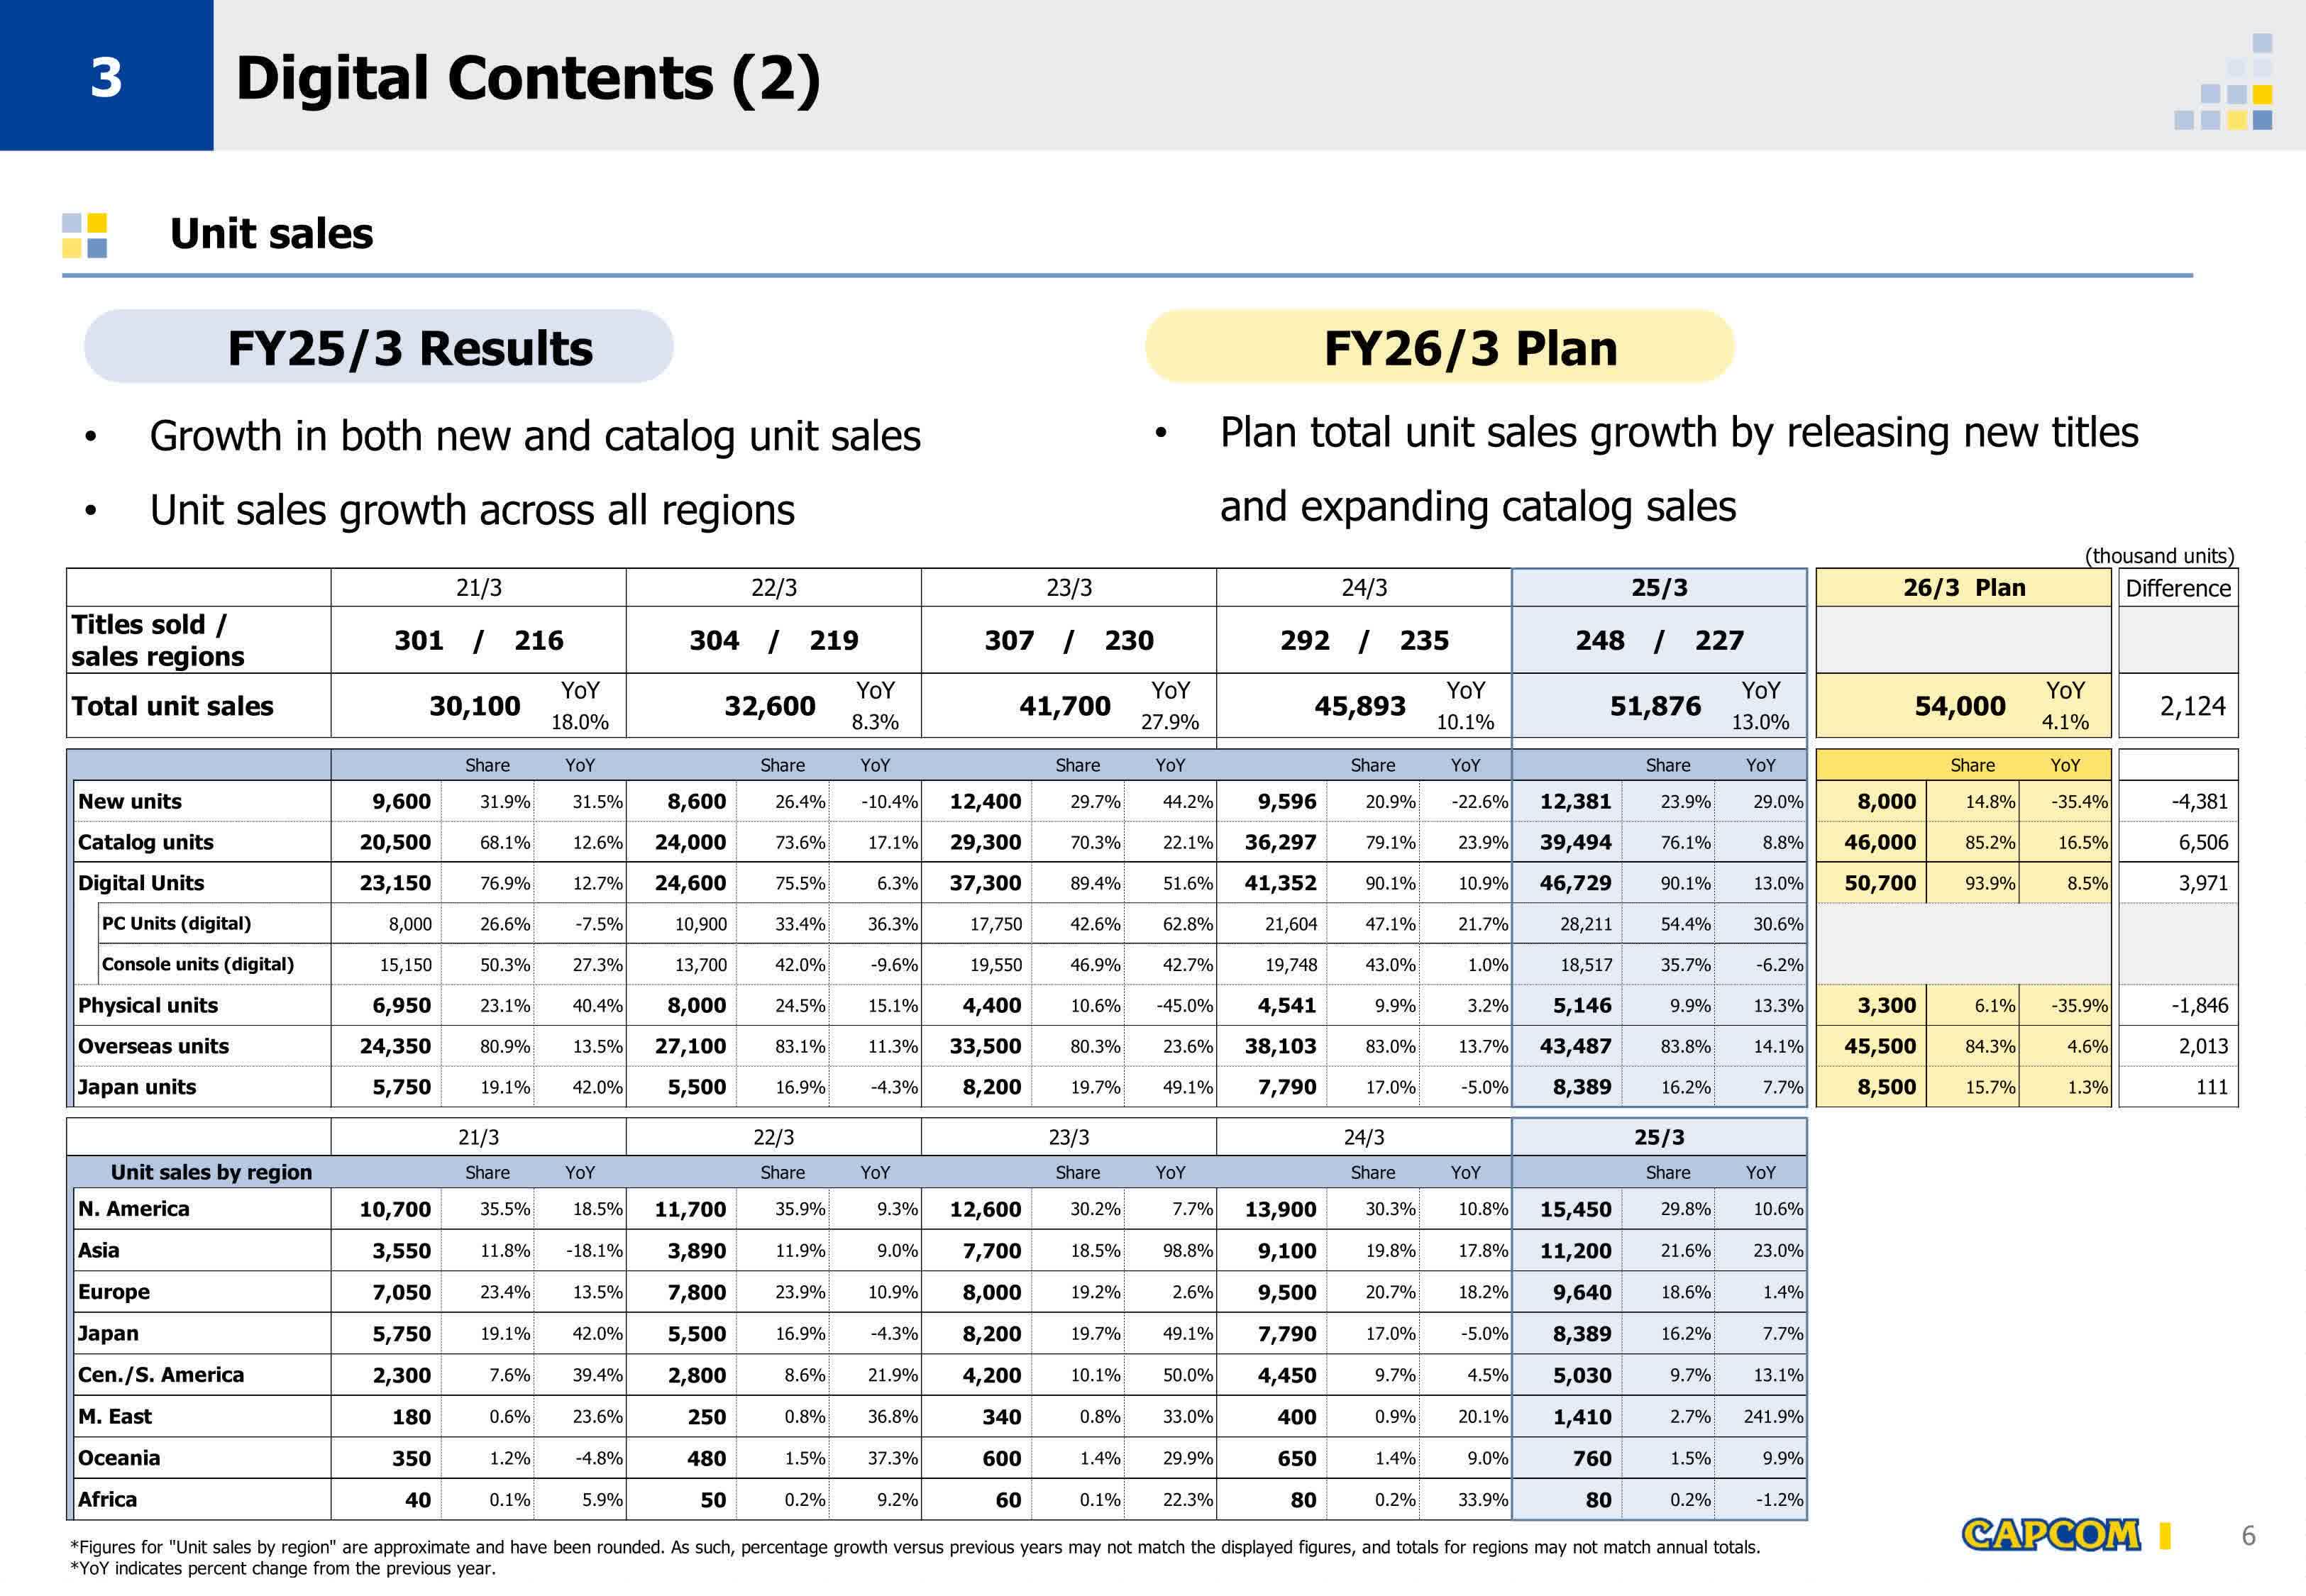This screenshot has width=2306, height=1596.
Task: Select the Digital Units row label
Action: tap(141, 883)
